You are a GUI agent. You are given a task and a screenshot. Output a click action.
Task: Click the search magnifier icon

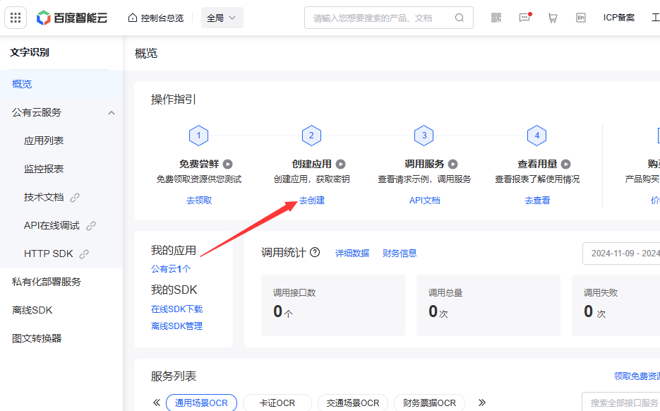[x=460, y=18]
